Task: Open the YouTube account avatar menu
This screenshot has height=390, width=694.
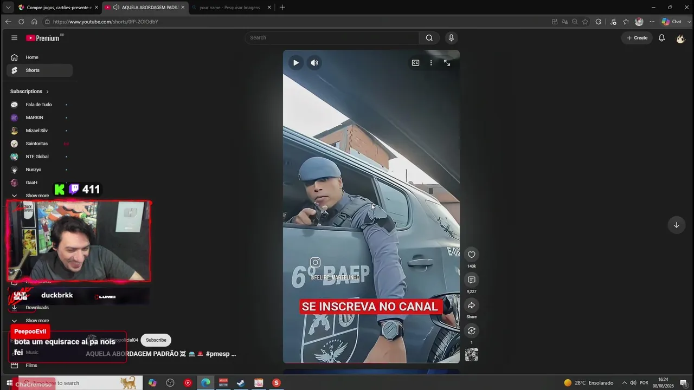Action: [x=680, y=38]
